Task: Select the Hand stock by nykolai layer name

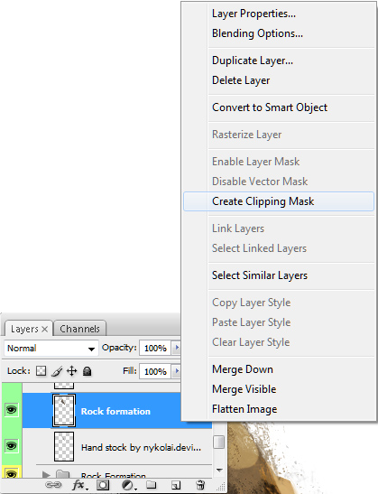Action: pos(141,447)
